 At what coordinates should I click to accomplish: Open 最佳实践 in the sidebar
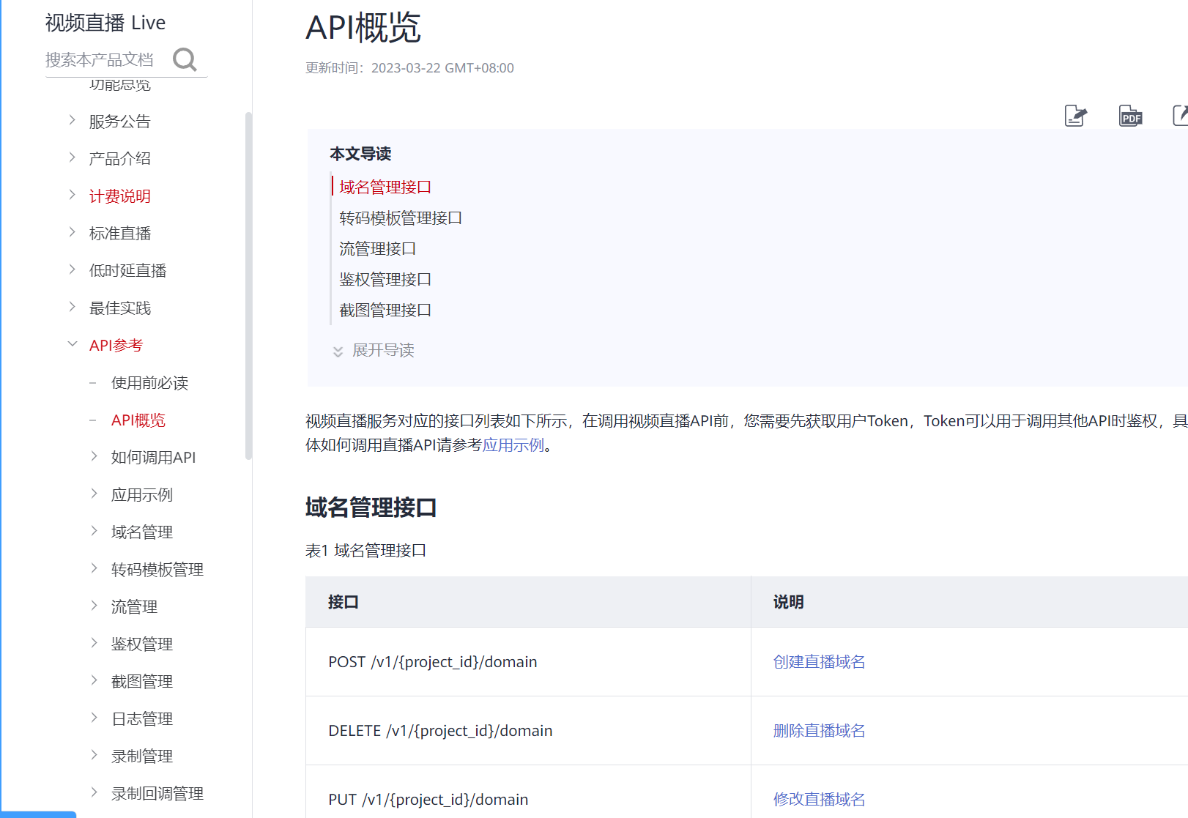[x=120, y=308]
